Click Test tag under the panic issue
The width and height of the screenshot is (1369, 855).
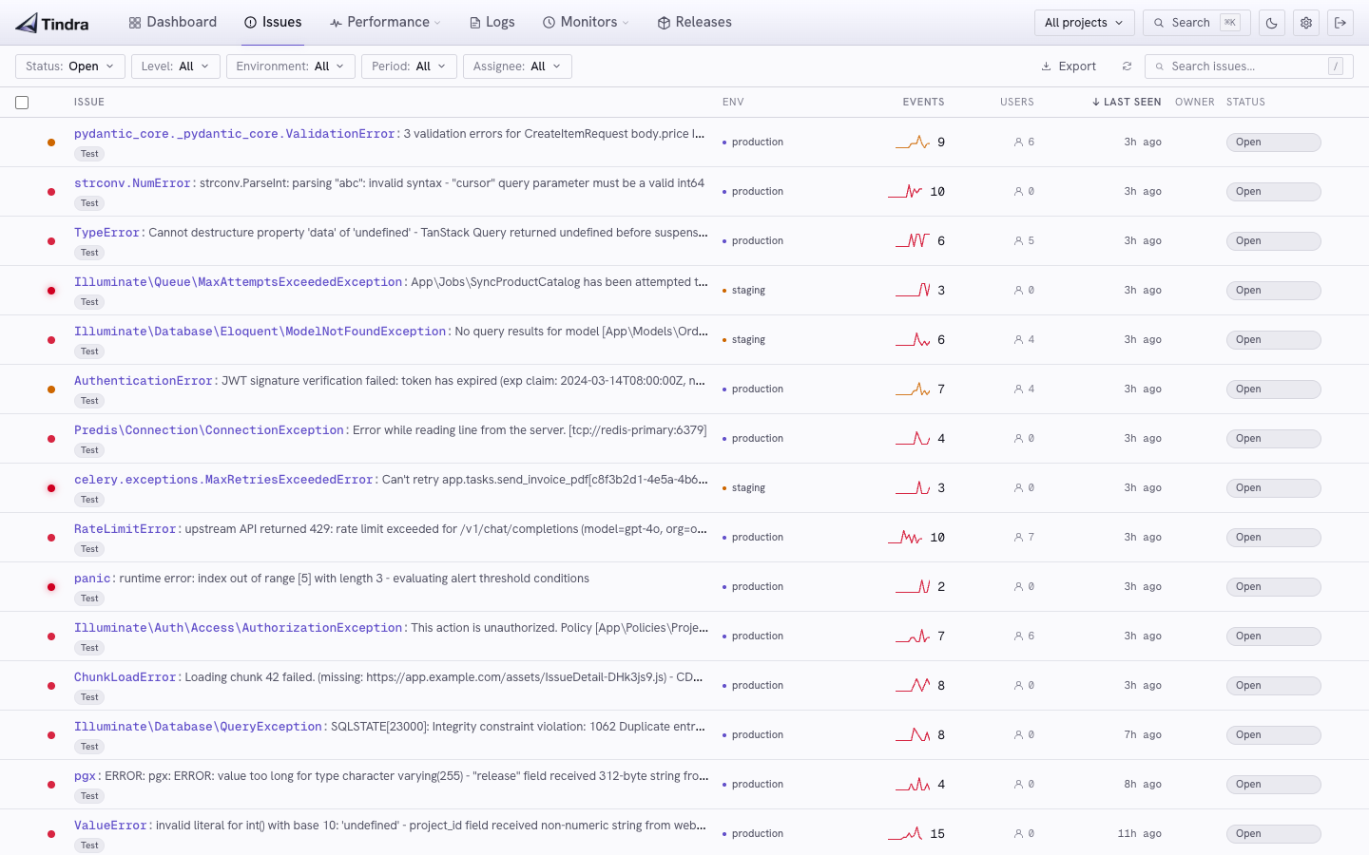coord(89,598)
